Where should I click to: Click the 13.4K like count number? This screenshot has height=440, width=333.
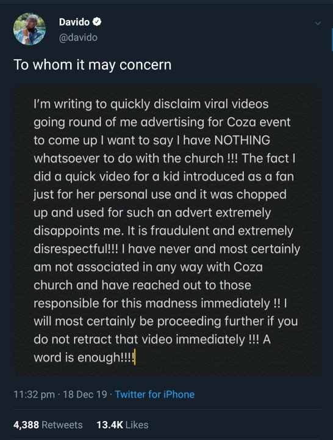(110, 425)
